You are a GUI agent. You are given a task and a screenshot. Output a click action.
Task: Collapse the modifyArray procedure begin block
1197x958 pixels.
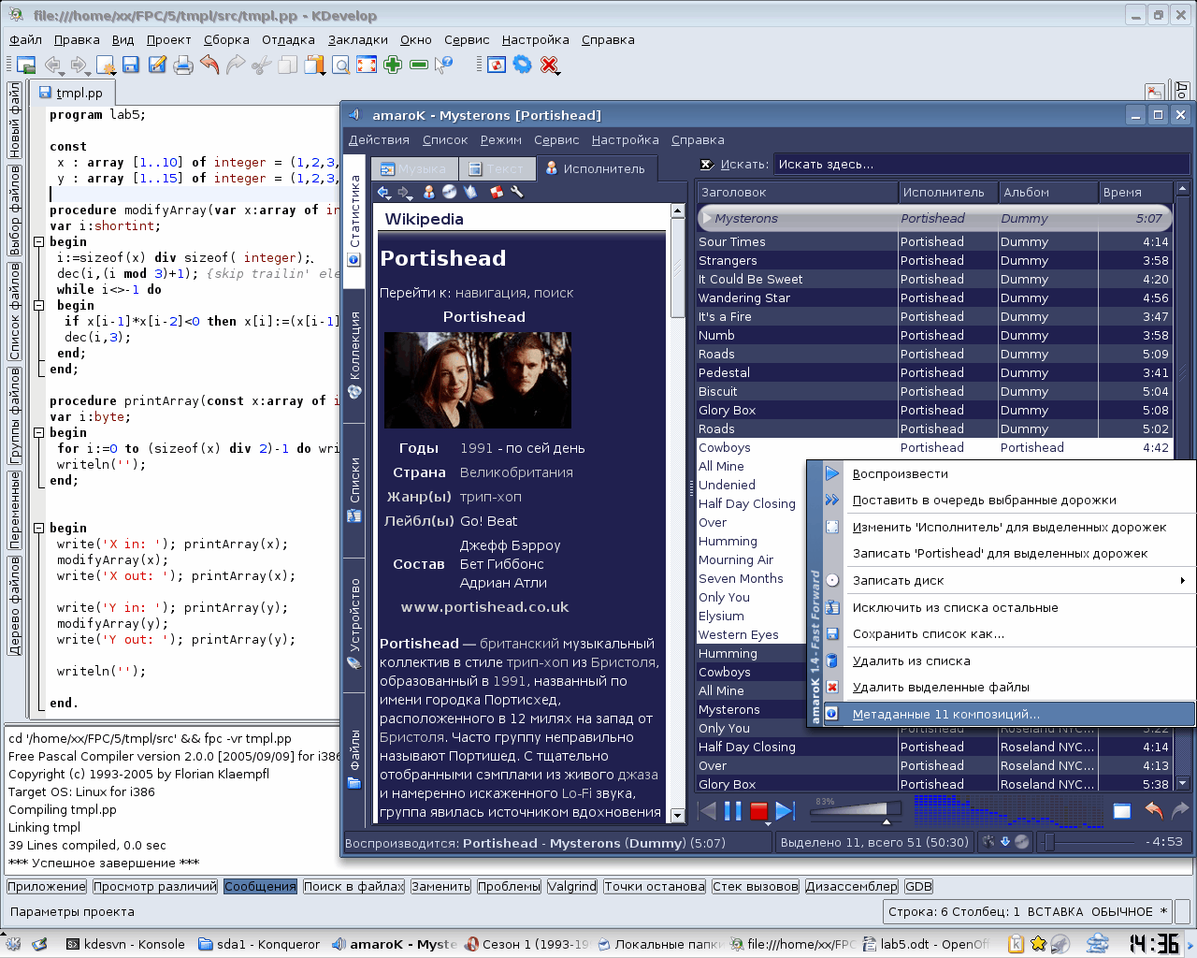(x=39, y=241)
